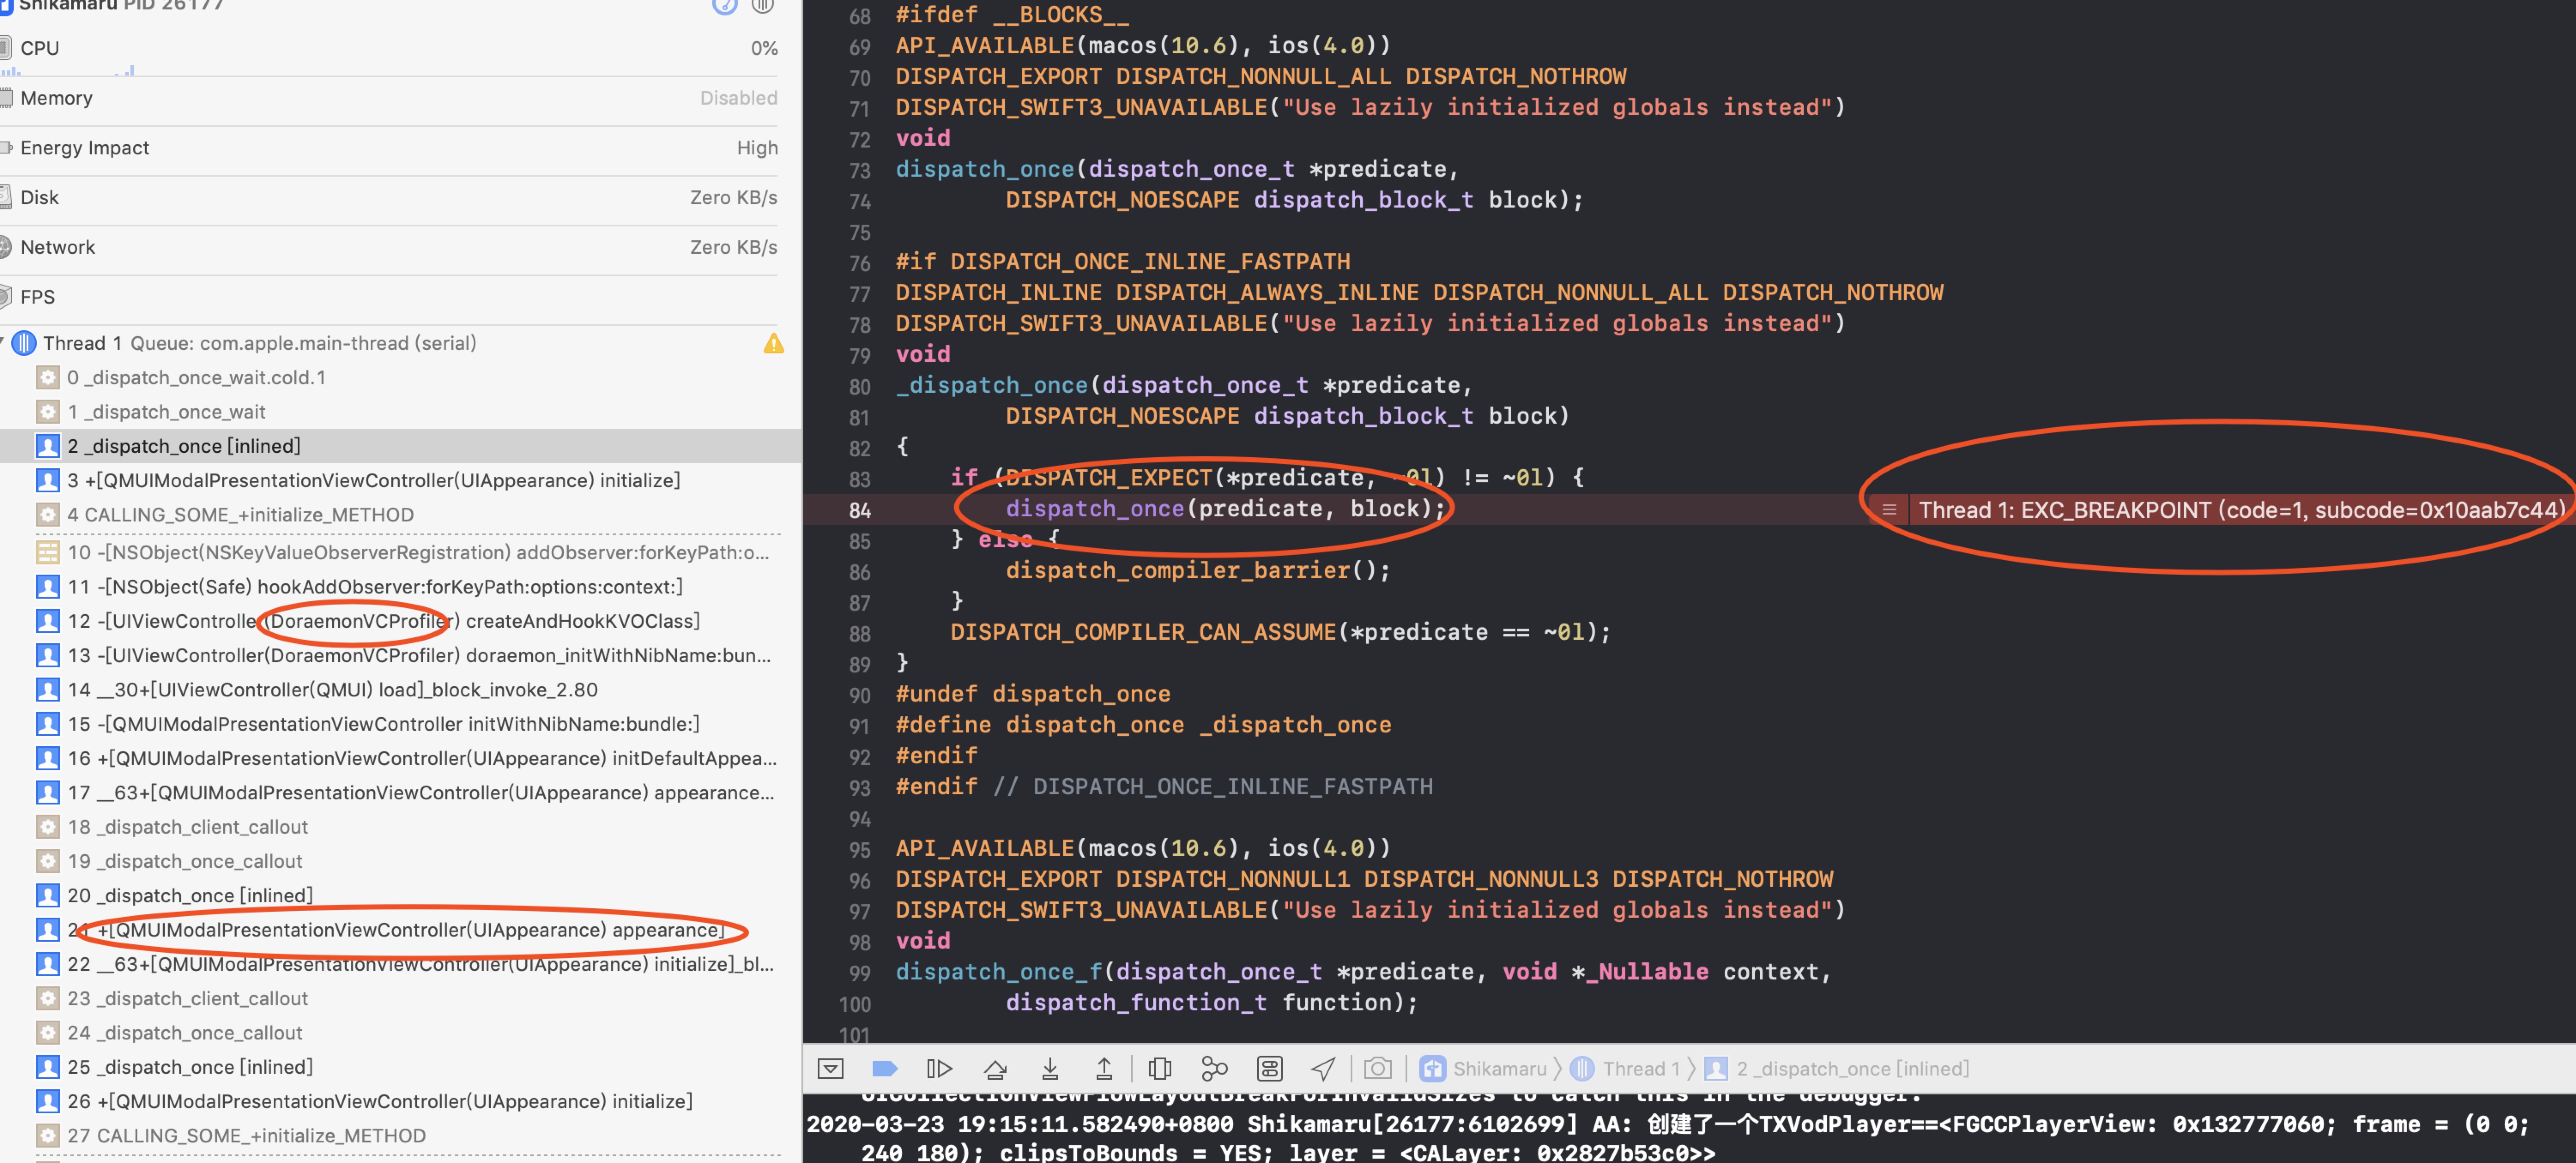Deactivate breakpoints using the blue breakpoint icon
Viewport: 2576px width, 1163px height.
pos(885,1069)
